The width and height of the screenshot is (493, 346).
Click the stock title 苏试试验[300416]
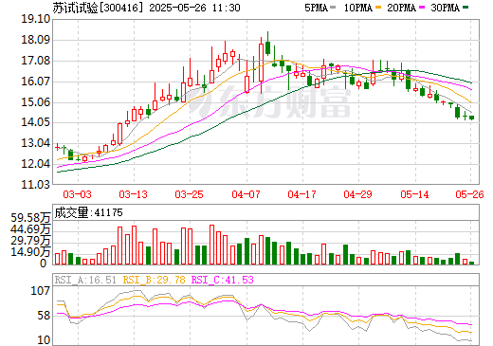[98, 8]
